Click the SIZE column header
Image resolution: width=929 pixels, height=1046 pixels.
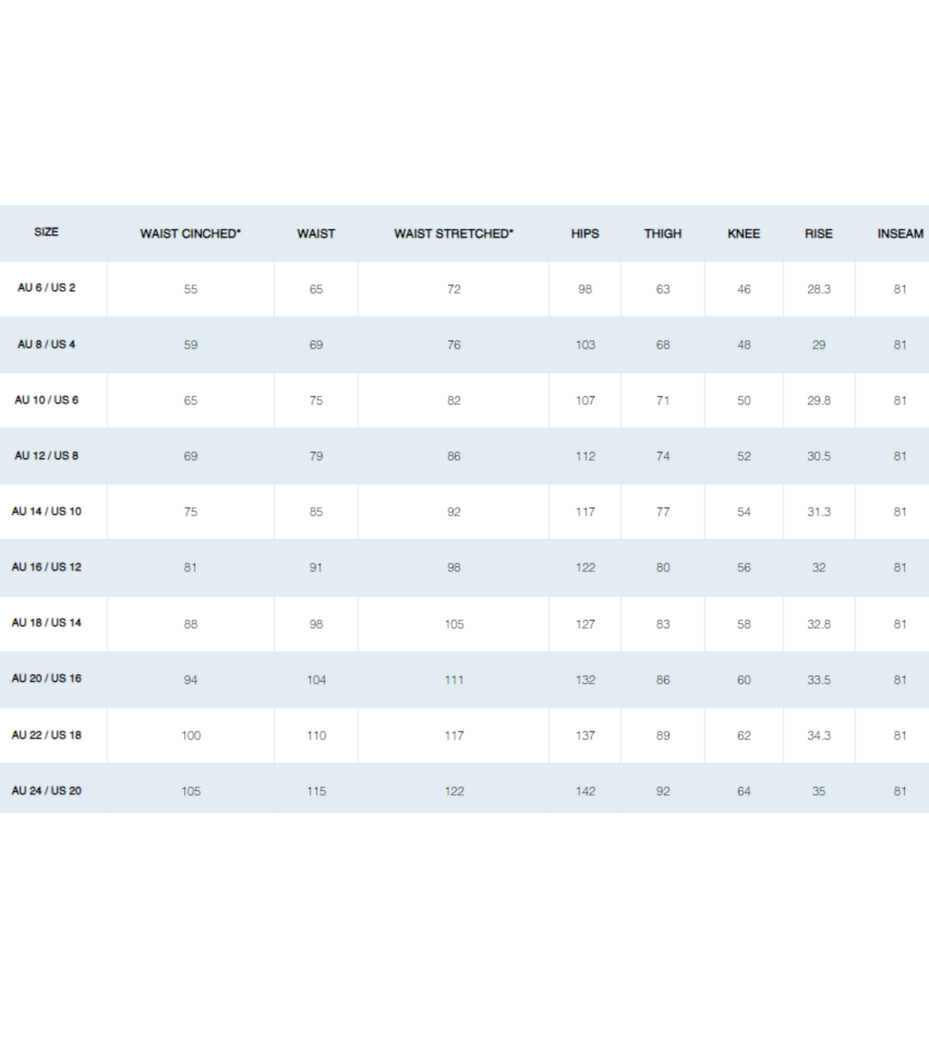(46, 232)
